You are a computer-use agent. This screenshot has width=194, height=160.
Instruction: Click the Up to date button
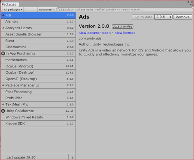point(143,17)
